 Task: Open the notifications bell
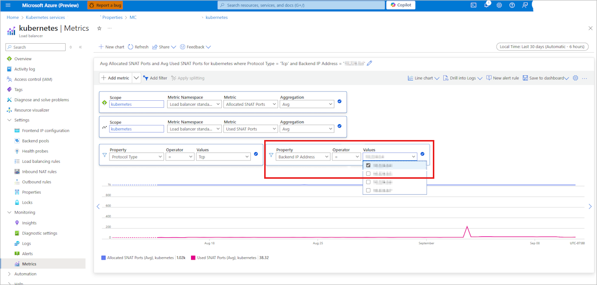coord(487,5)
